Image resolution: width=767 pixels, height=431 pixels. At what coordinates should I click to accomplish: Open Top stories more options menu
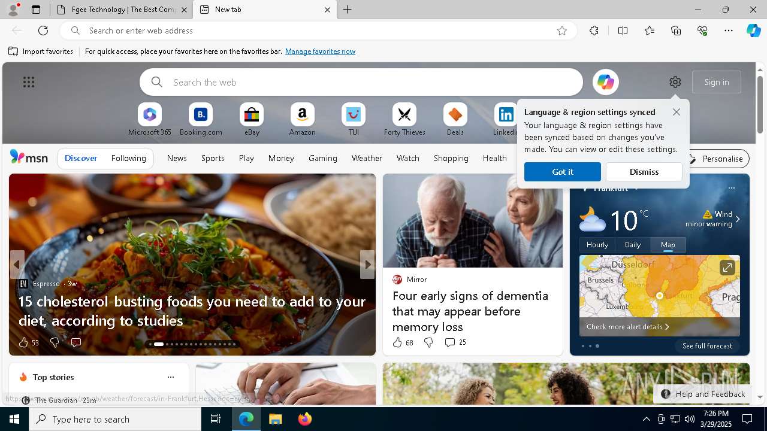[171, 377]
